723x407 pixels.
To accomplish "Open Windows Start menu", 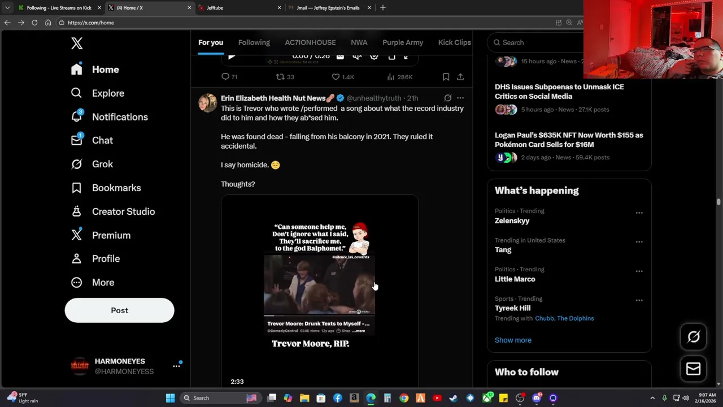I will click(170, 398).
